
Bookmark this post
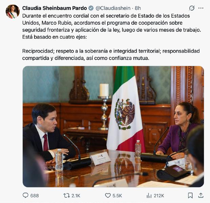tap(190, 196)
